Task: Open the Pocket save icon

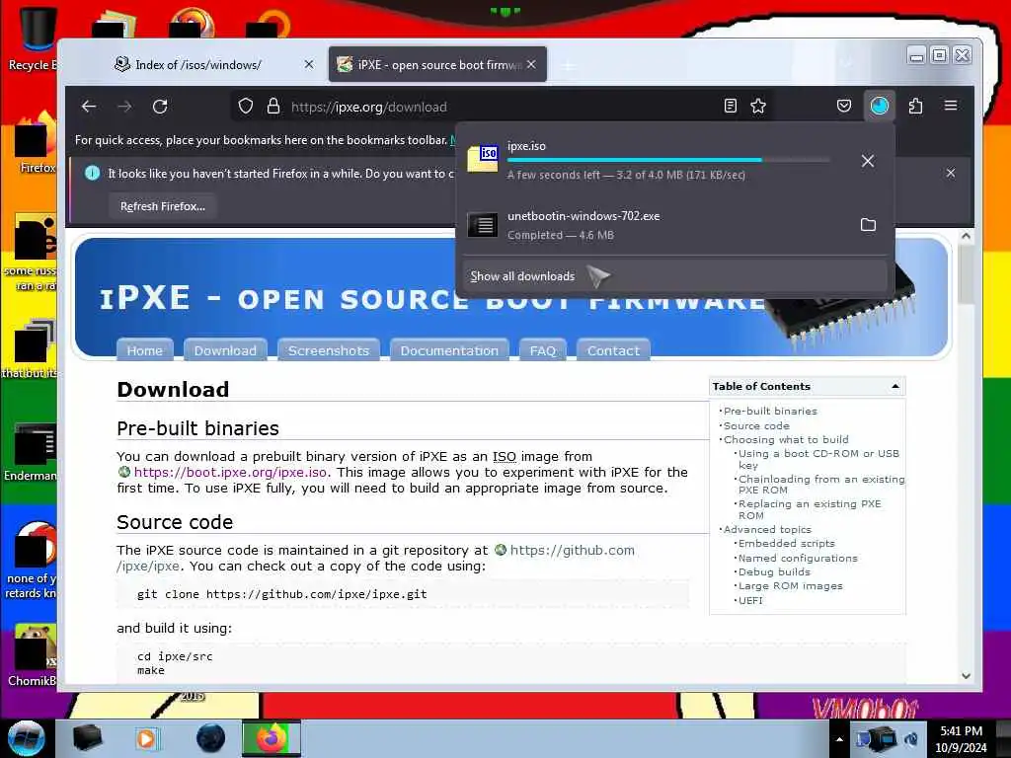Action: pyautogui.click(x=843, y=107)
